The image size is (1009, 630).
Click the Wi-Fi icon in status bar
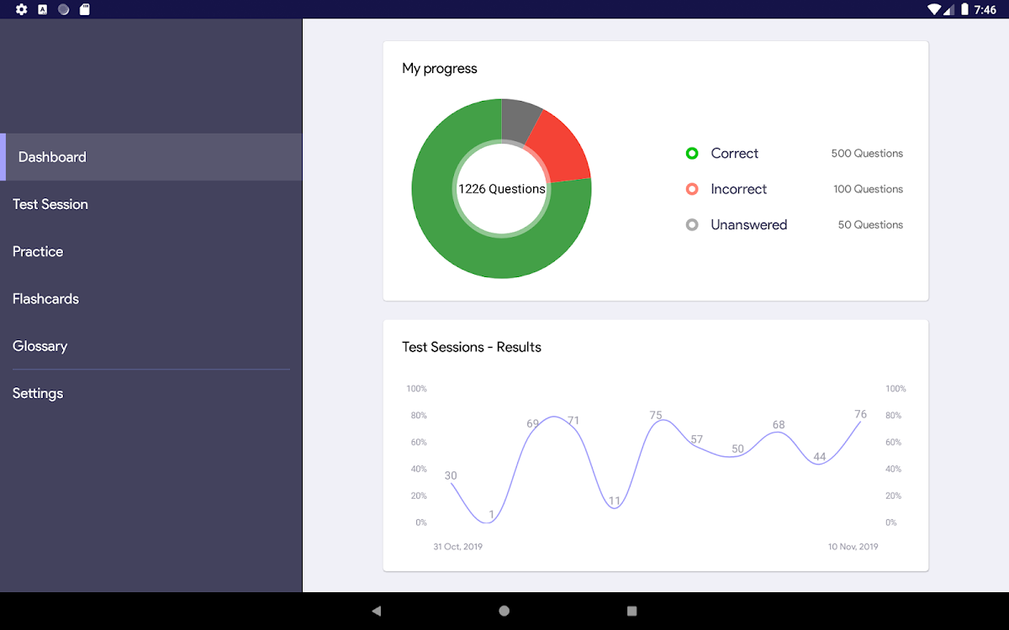point(934,9)
